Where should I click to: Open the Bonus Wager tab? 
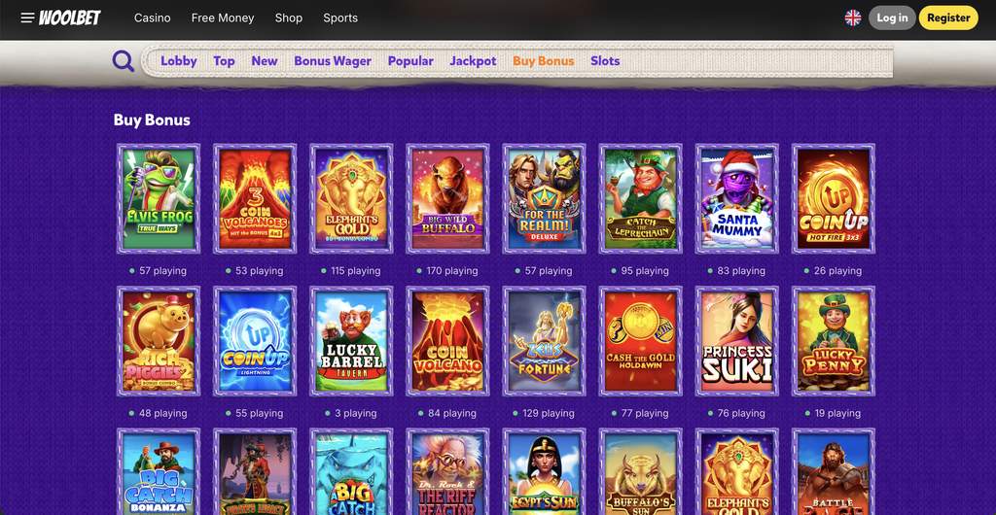(x=333, y=61)
